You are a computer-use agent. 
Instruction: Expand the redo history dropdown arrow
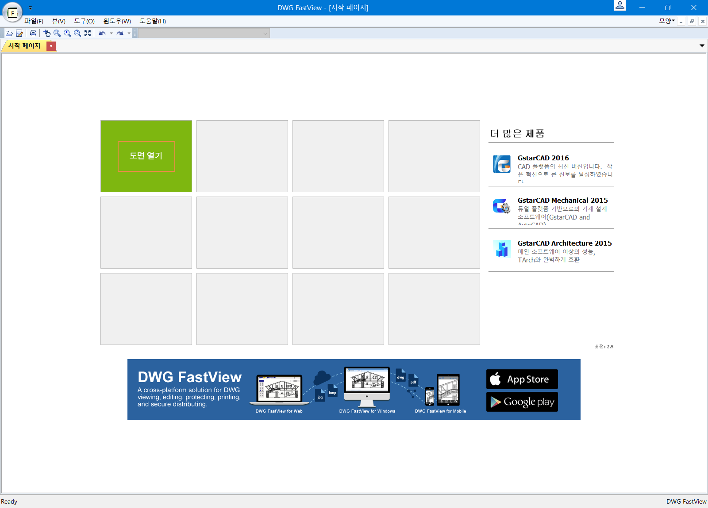click(x=129, y=33)
